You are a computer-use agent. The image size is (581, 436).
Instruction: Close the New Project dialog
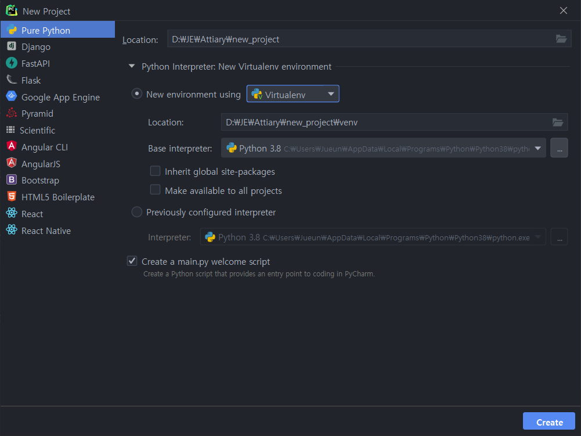(x=563, y=10)
